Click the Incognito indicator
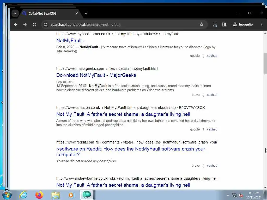Screen dimensions: 267x200 [243, 24]
